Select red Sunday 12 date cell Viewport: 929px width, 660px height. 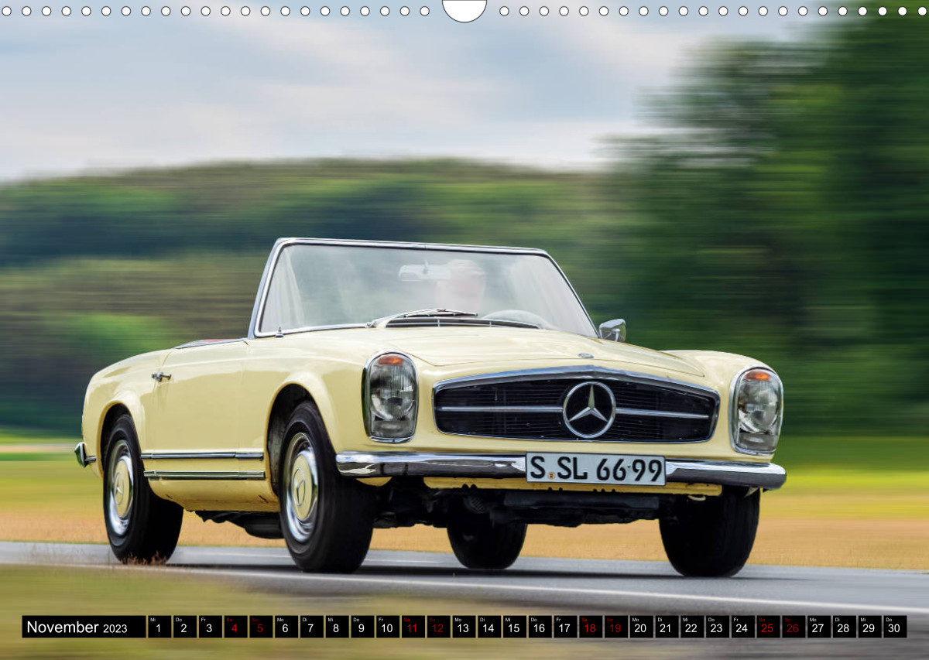point(438,627)
